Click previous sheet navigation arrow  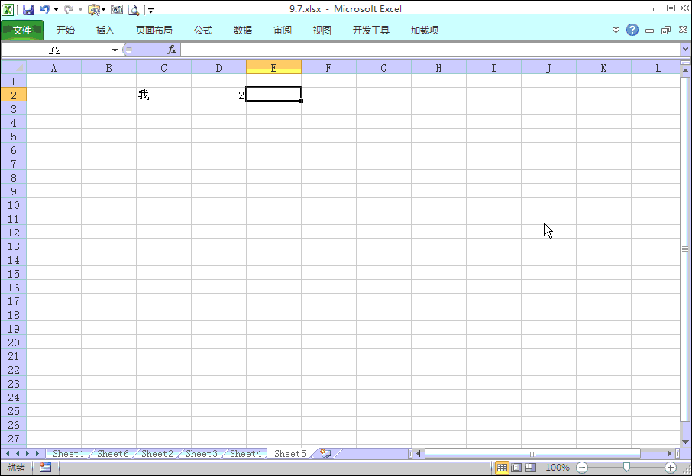coord(18,454)
